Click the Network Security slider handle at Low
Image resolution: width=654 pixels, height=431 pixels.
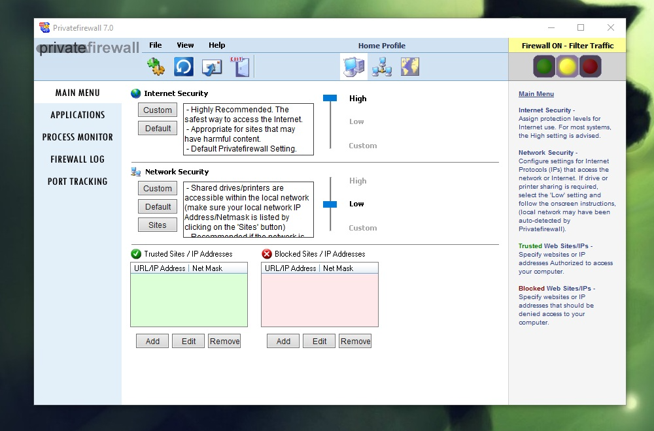pyautogui.click(x=330, y=204)
